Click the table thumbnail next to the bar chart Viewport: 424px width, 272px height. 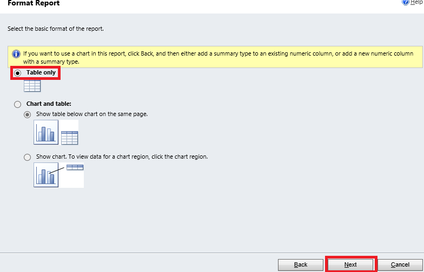[69, 138]
